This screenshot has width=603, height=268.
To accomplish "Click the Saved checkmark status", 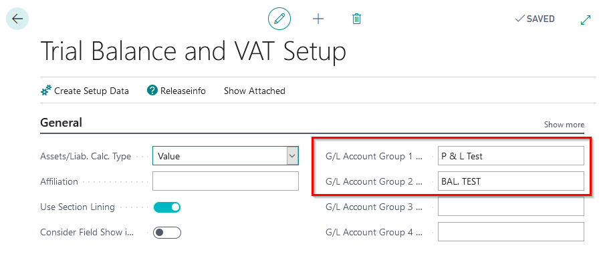I will pyautogui.click(x=535, y=19).
